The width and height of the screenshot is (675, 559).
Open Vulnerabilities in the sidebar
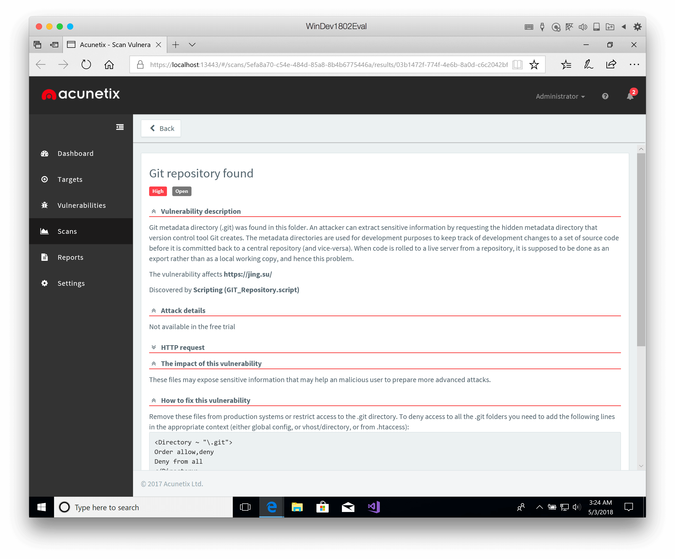coord(81,205)
